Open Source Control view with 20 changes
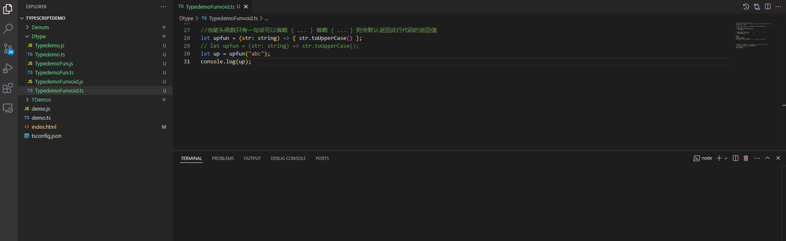Image resolution: width=786 pixels, height=241 pixels. tap(8, 49)
